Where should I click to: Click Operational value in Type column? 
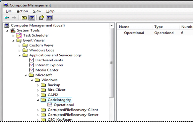164,33
